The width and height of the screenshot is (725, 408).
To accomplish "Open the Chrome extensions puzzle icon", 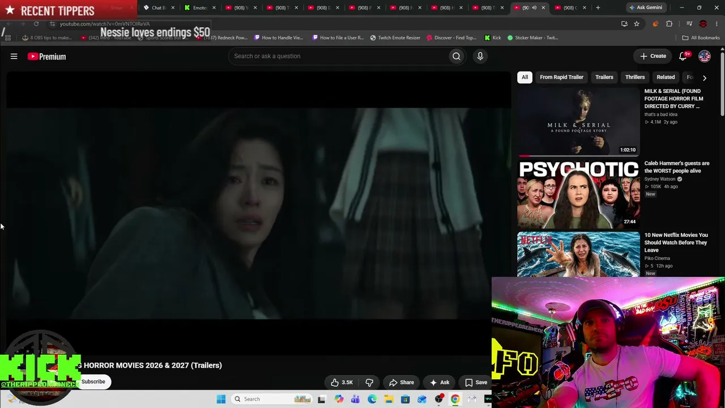I will point(669,24).
